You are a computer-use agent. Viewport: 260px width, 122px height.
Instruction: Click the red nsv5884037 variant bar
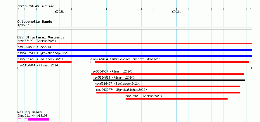[167, 74]
